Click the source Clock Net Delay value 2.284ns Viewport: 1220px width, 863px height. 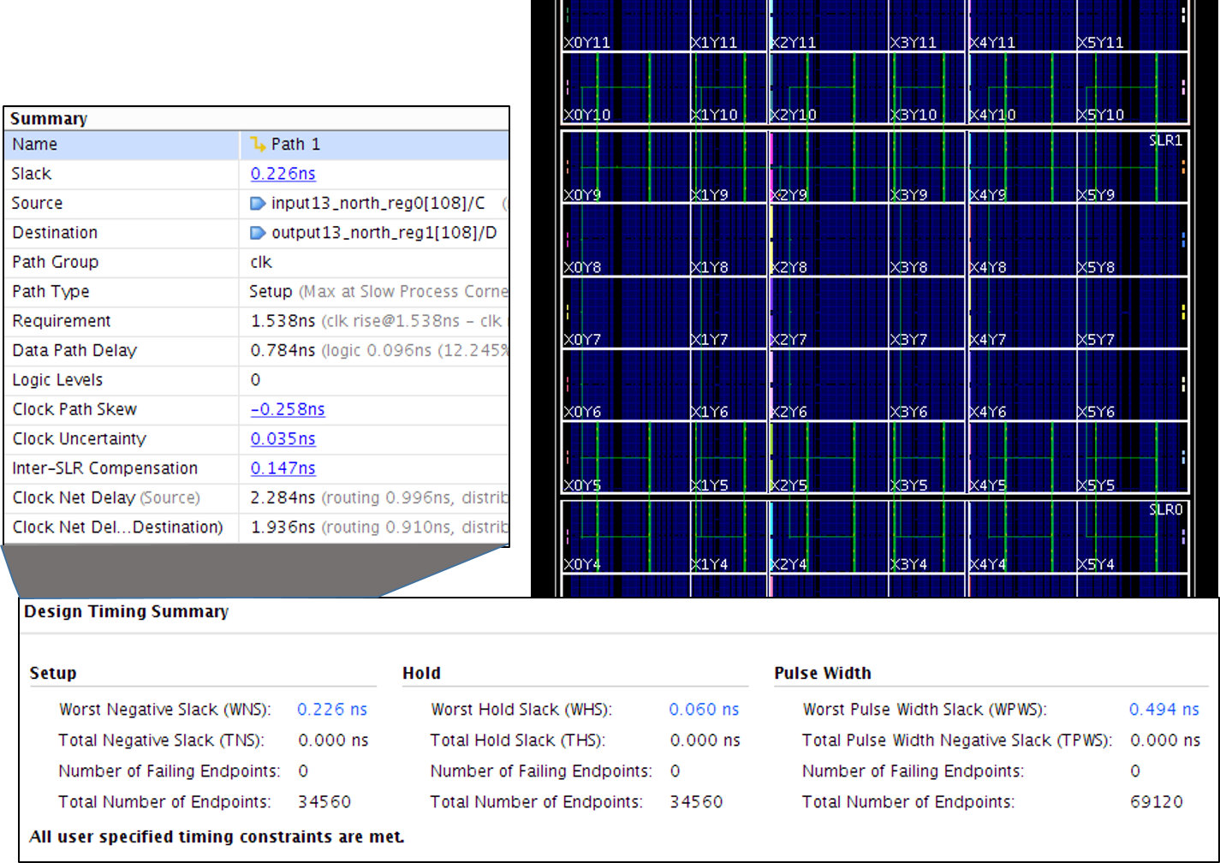click(283, 497)
